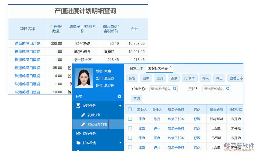Image resolution: width=257 pixels, height=154 pixels.
Task: Switch to the 日常工作 tab
Action: (x=136, y=69)
